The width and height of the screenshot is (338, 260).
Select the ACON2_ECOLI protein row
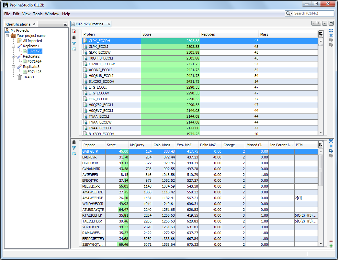[x=100, y=70]
